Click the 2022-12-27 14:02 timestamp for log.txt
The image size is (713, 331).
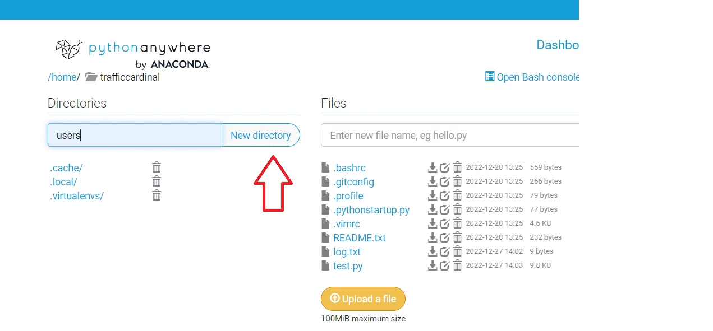[x=494, y=251]
